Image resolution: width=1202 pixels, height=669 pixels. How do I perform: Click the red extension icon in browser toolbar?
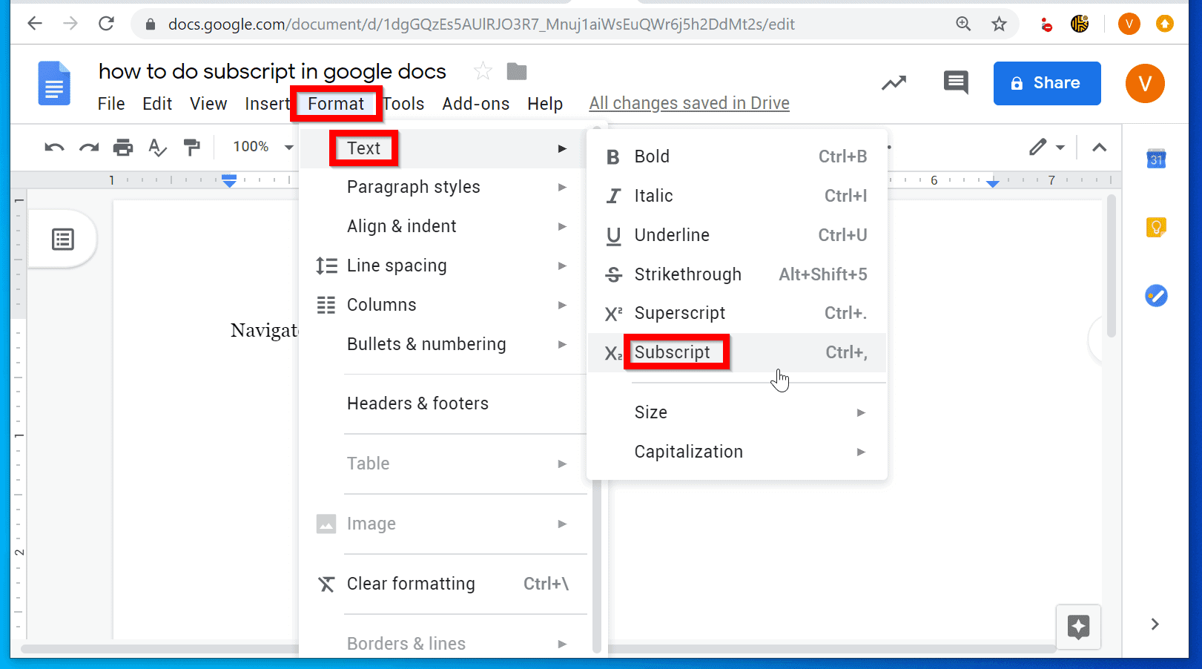1046,24
